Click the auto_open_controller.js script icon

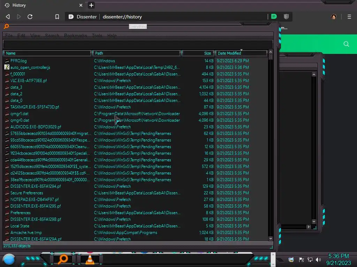pyautogui.click(x=7, y=67)
